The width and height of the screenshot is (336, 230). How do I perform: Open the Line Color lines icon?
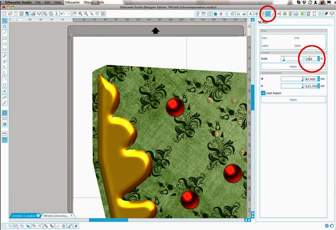238,14
